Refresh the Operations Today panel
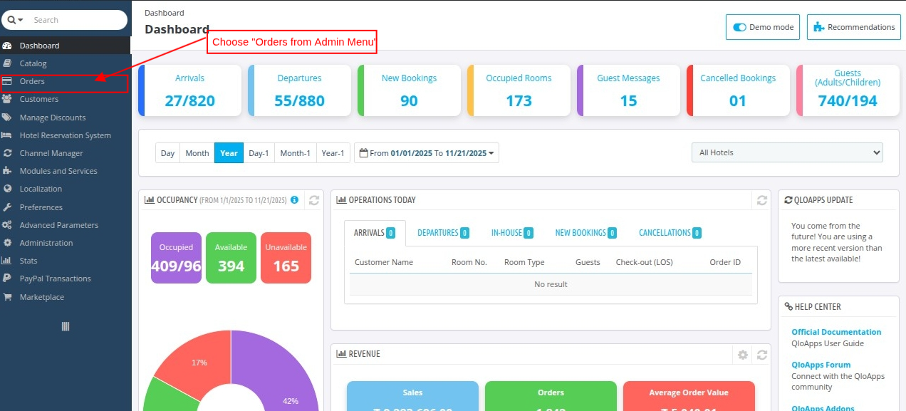This screenshot has height=411, width=906. [761, 201]
